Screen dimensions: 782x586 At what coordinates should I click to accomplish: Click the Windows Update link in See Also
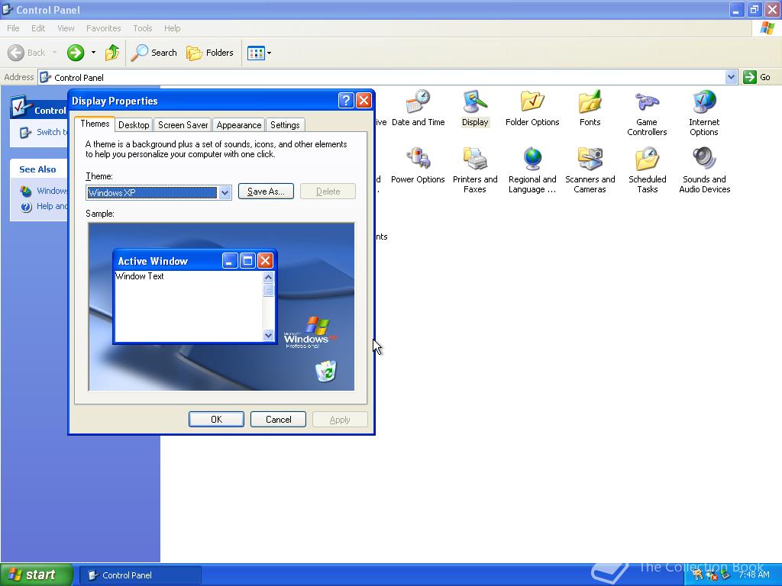(x=44, y=191)
